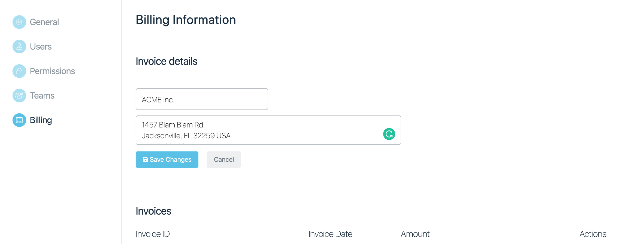Select the Billing menu label
The image size is (629, 244).
click(41, 120)
